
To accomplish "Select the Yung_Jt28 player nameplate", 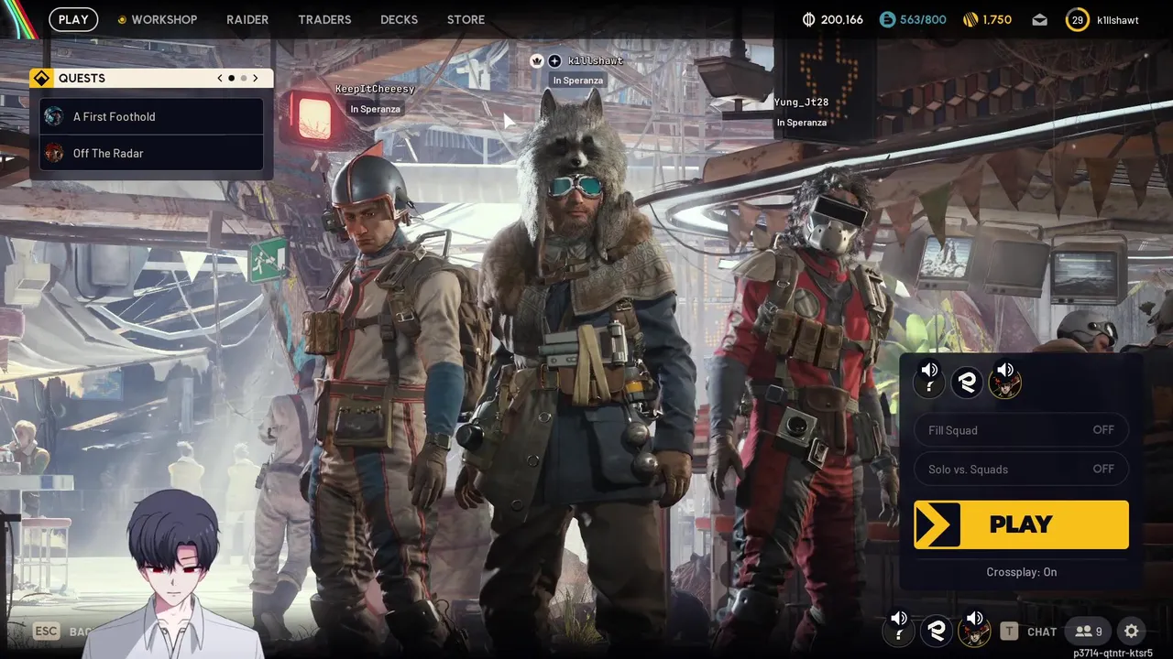I will pyautogui.click(x=801, y=103).
